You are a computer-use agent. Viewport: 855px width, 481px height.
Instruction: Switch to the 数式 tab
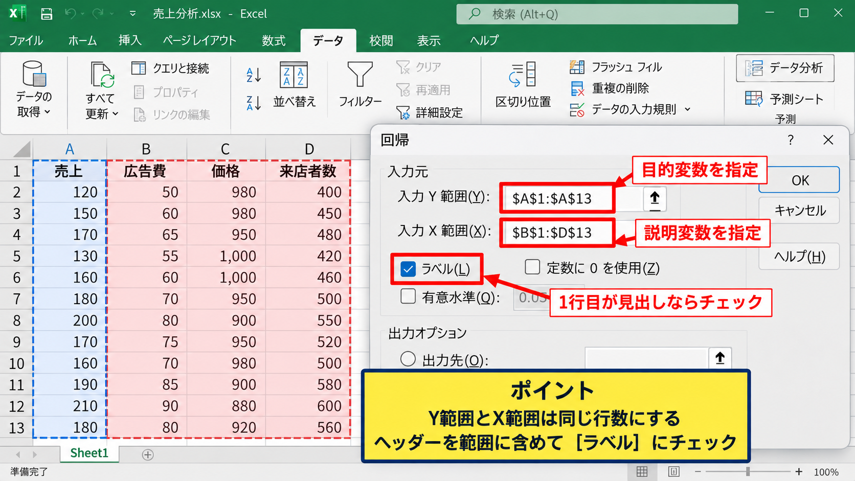click(274, 40)
